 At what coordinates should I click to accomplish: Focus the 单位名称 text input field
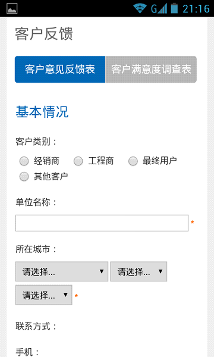point(102,223)
